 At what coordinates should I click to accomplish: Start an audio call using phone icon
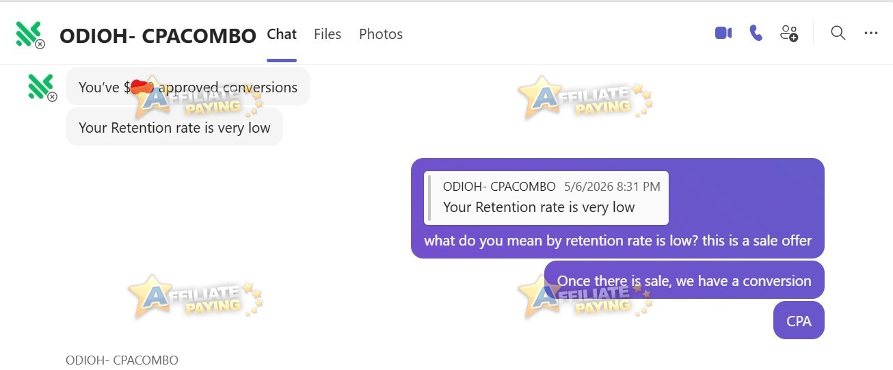tap(756, 33)
